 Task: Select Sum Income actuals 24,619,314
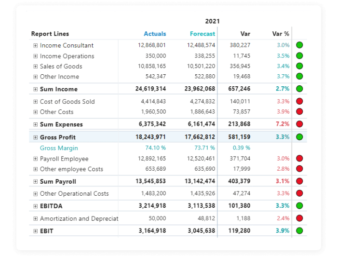point(150,89)
